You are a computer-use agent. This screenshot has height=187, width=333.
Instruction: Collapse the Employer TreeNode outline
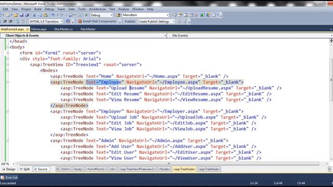pyautogui.click(x=8, y=111)
